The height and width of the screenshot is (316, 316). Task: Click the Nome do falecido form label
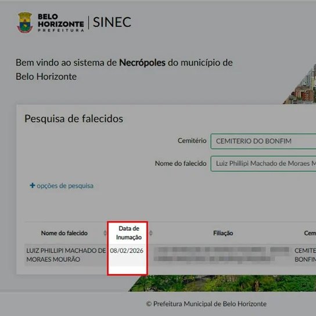[181, 163]
